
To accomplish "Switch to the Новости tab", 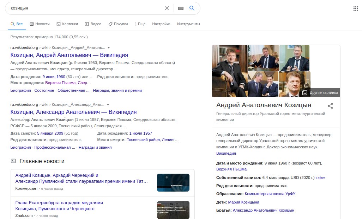I will coord(40,24).
